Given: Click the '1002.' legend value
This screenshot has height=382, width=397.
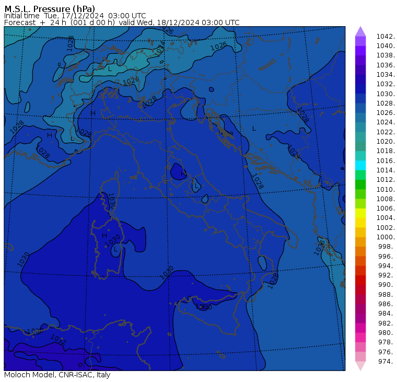Looking at the screenshot, I should [386, 227].
